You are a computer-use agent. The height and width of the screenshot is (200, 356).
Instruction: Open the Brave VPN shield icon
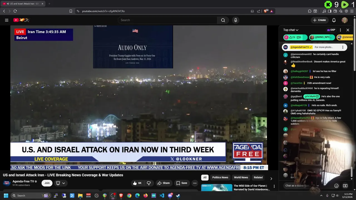[x=346, y=11]
